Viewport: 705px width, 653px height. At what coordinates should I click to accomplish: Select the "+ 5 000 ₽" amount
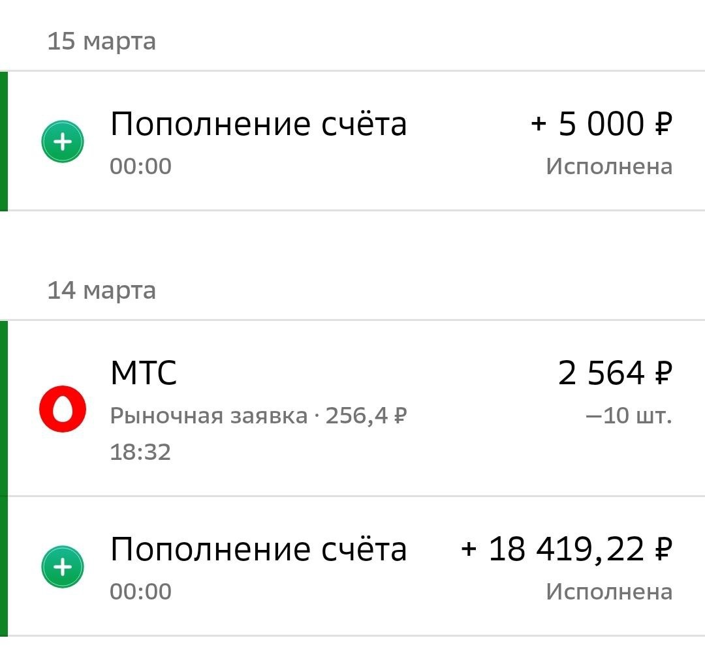point(601,124)
